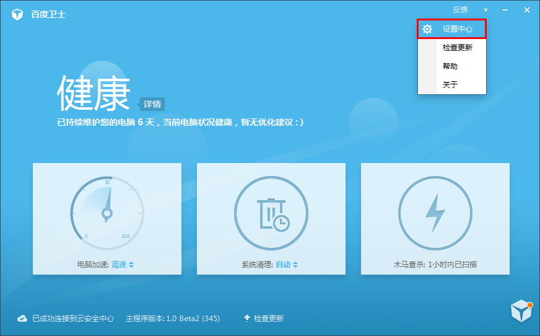Click the gear icon beside 设置中心
Image resolution: width=540 pixels, height=336 pixels.
tap(427, 29)
